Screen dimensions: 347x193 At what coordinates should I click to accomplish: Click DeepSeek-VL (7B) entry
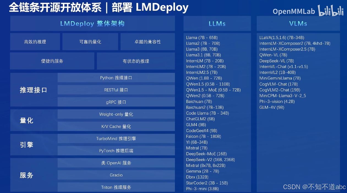[277, 61]
